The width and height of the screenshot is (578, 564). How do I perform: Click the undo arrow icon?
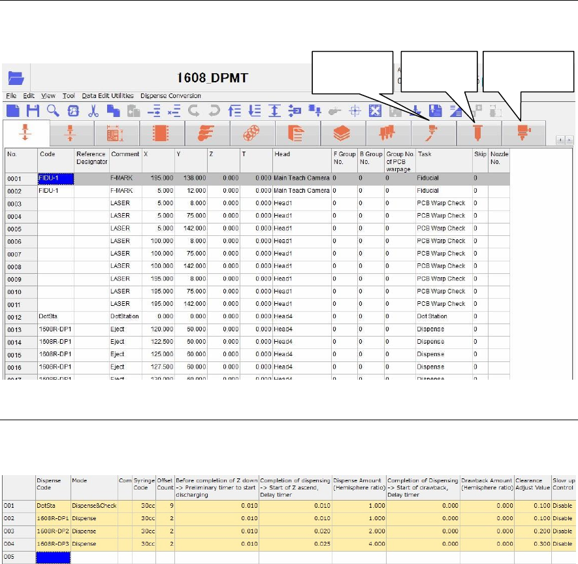pyautogui.click(x=193, y=110)
